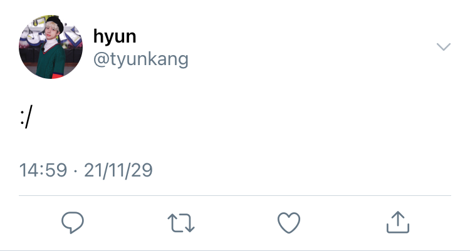Open the @tyunkang handle link
This screenshot has height=251, width=470.
click(141, 59)
